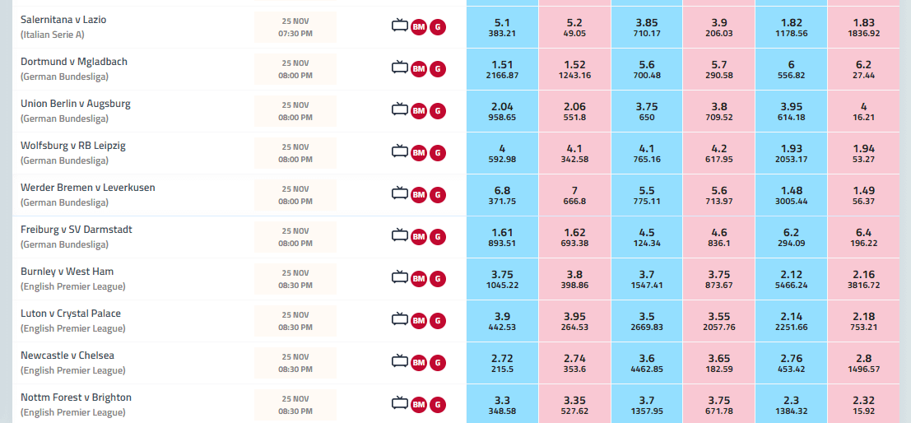Open the Union Berlin v Augsburg match link

[x=76, y=104]
